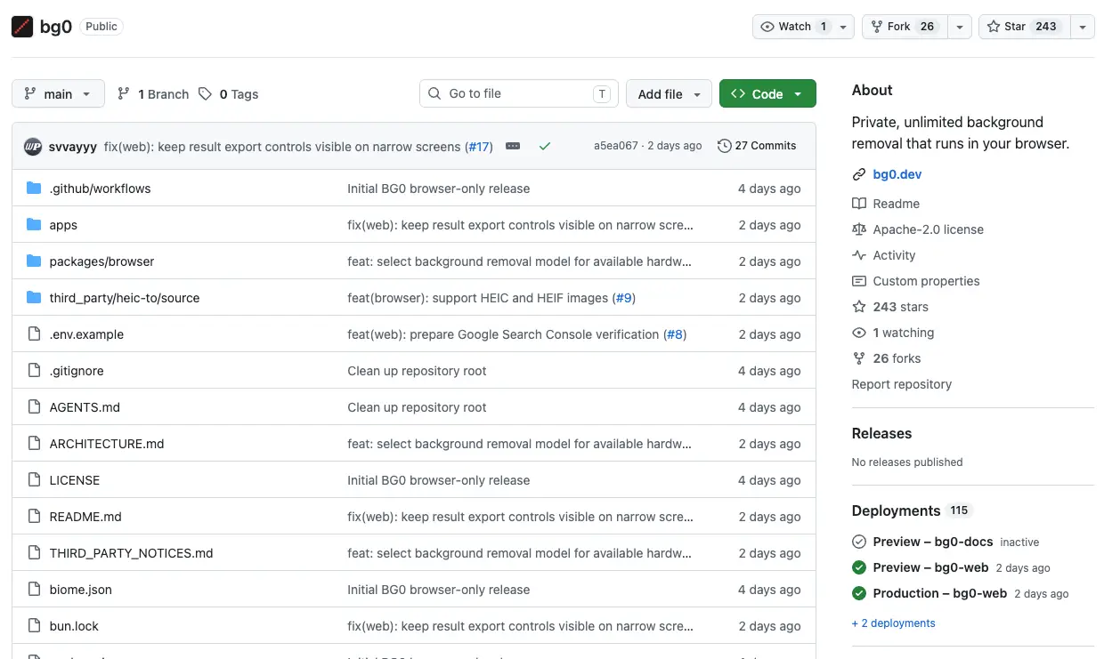The image size is (1104, 659).
Task: Expand commit message ellipsis button
Action: click(x=513, y=146)
